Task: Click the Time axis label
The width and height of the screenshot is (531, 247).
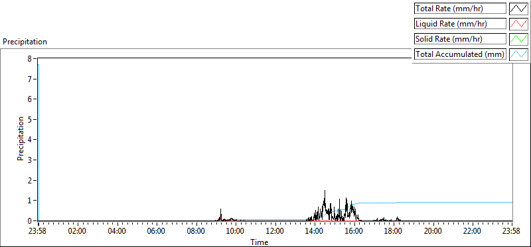Action: click(260, 242)
